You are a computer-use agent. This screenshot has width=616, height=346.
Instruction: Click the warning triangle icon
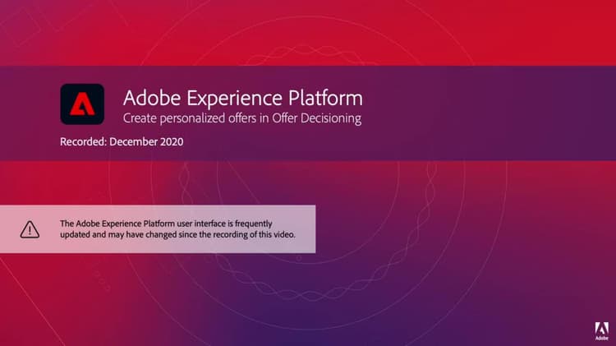tap(30, 229)
